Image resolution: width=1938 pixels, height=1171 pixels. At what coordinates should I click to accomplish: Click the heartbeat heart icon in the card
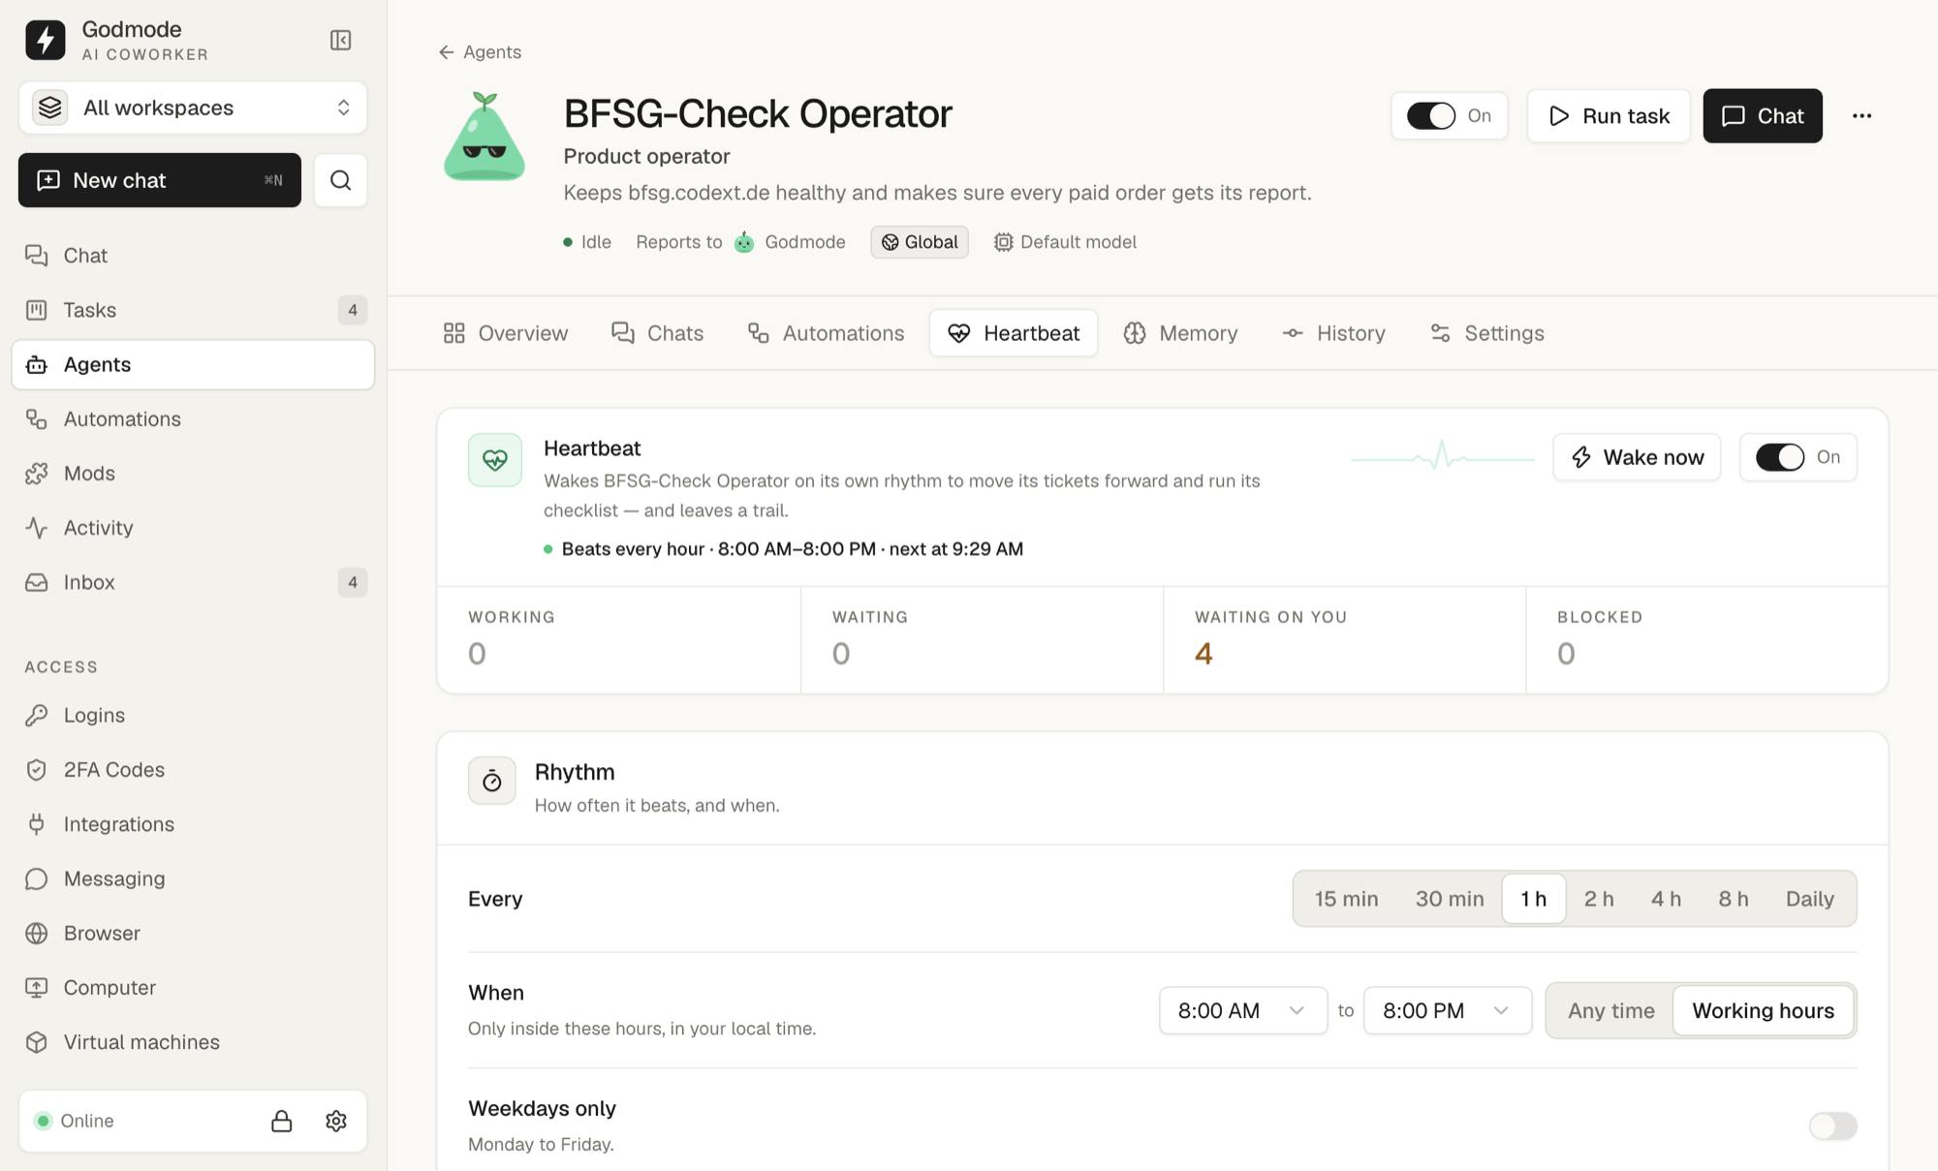pos(495,460)
